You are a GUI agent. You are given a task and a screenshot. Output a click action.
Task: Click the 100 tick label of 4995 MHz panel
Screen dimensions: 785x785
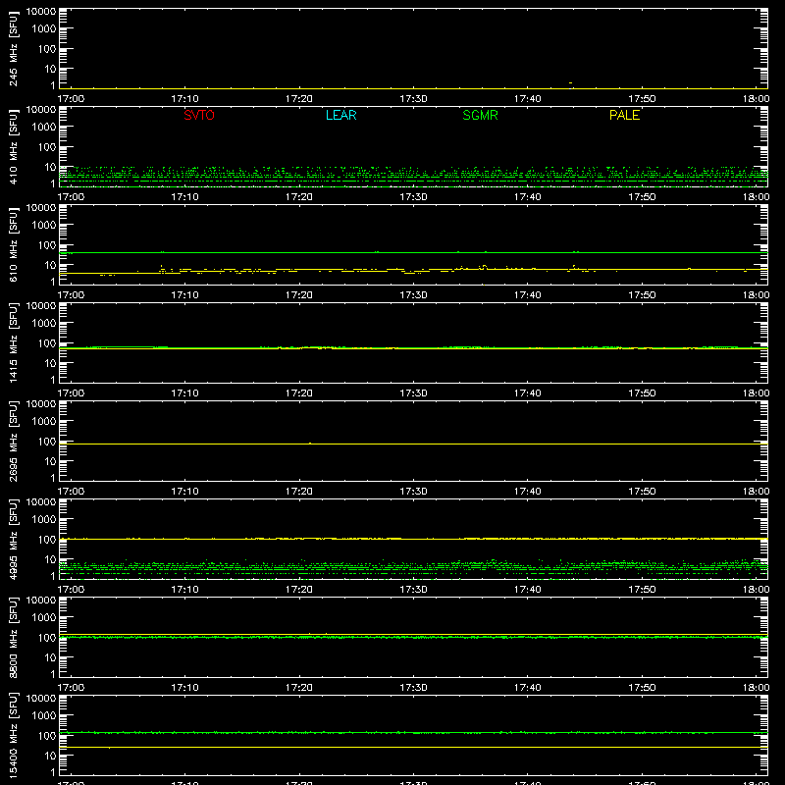click(47, 540)
